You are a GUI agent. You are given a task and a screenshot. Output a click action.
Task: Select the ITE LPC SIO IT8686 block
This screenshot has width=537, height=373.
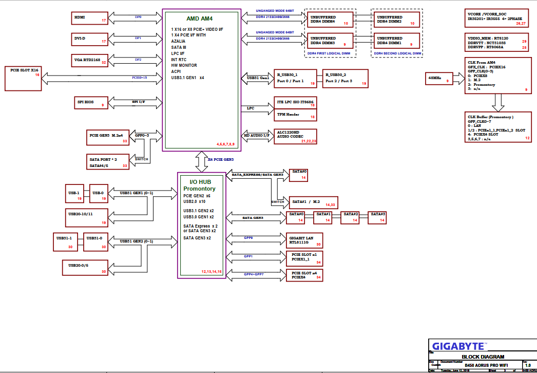pos(296,103)
